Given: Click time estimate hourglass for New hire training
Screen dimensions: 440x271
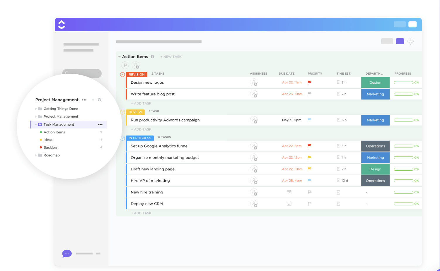Looking at the screenshot, I should 338,192.
